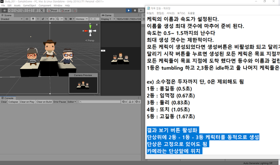Click the Scene search field

pyautogui.click(x=94, y=19)
